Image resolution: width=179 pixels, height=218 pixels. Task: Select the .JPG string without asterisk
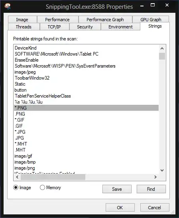click(x=87, y=138)
